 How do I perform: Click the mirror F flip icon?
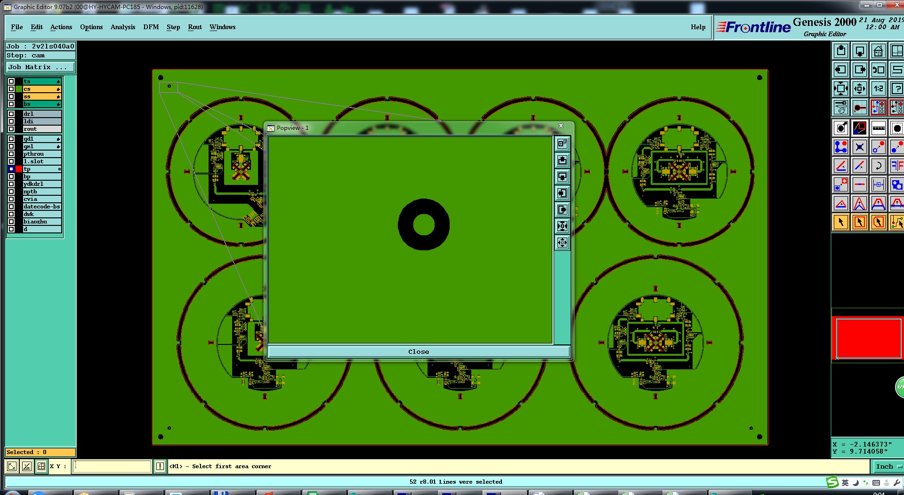coord(897,166)
